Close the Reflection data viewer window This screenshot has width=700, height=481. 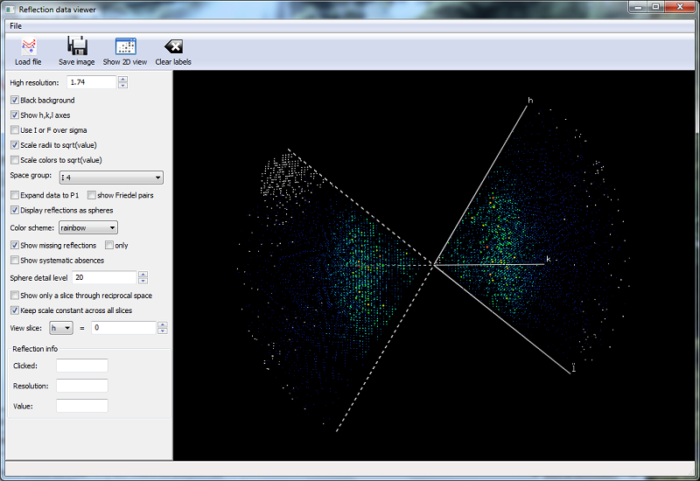pyautogui.click(x=678, y=8)
